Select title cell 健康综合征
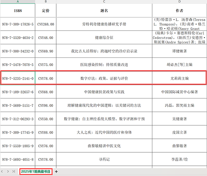Screen dimensions: 207x176 [x=104, y=38]
